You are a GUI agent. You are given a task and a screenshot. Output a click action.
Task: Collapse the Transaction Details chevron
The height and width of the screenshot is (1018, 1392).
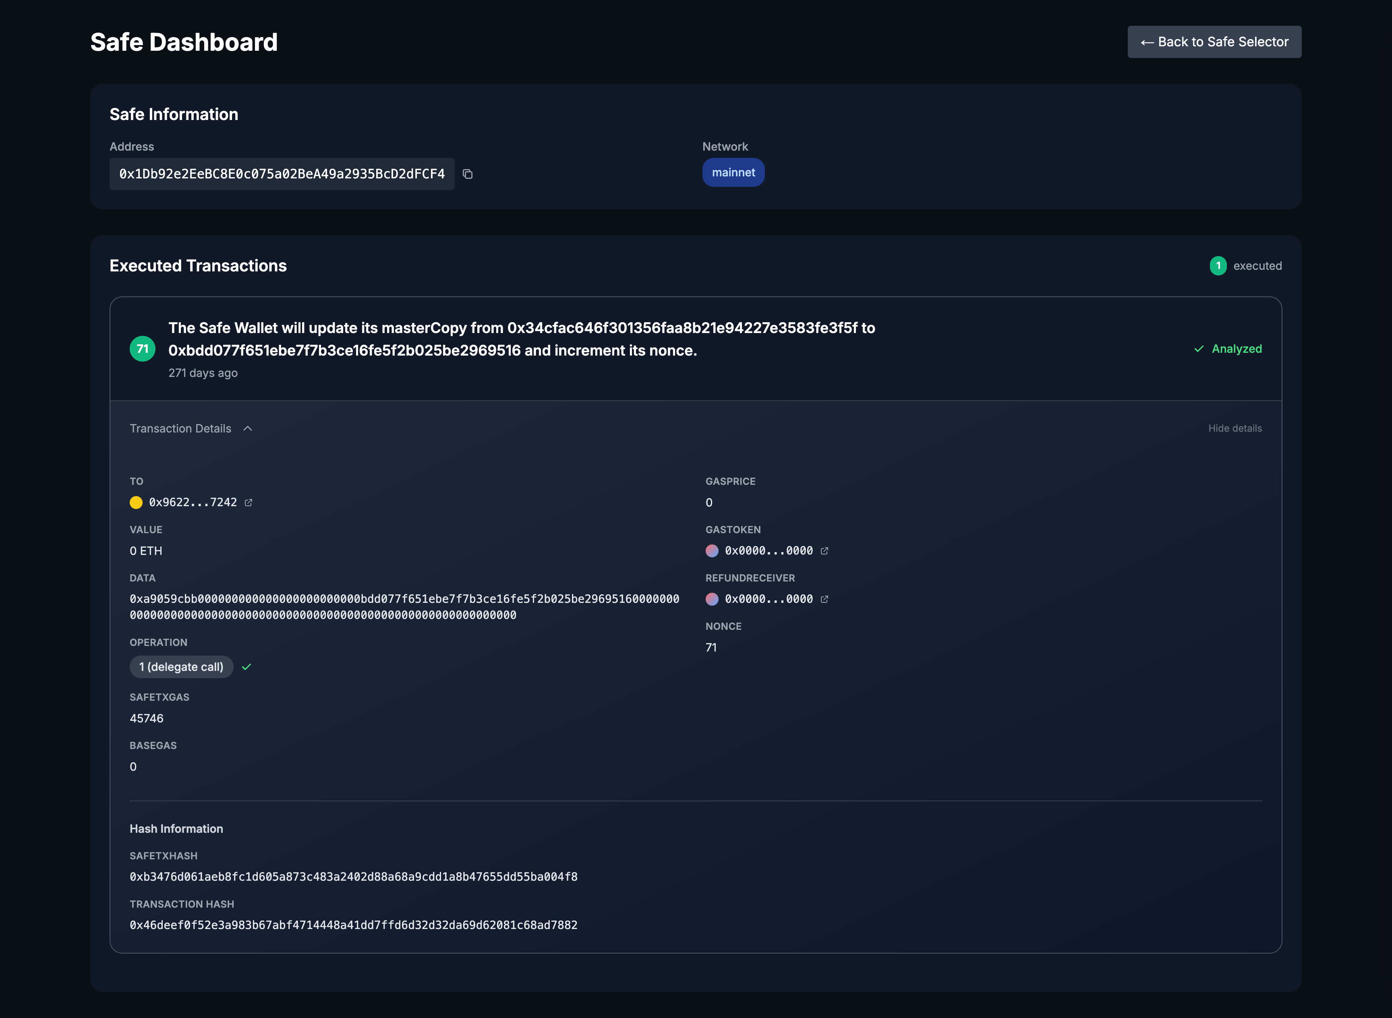pos(248,428)
